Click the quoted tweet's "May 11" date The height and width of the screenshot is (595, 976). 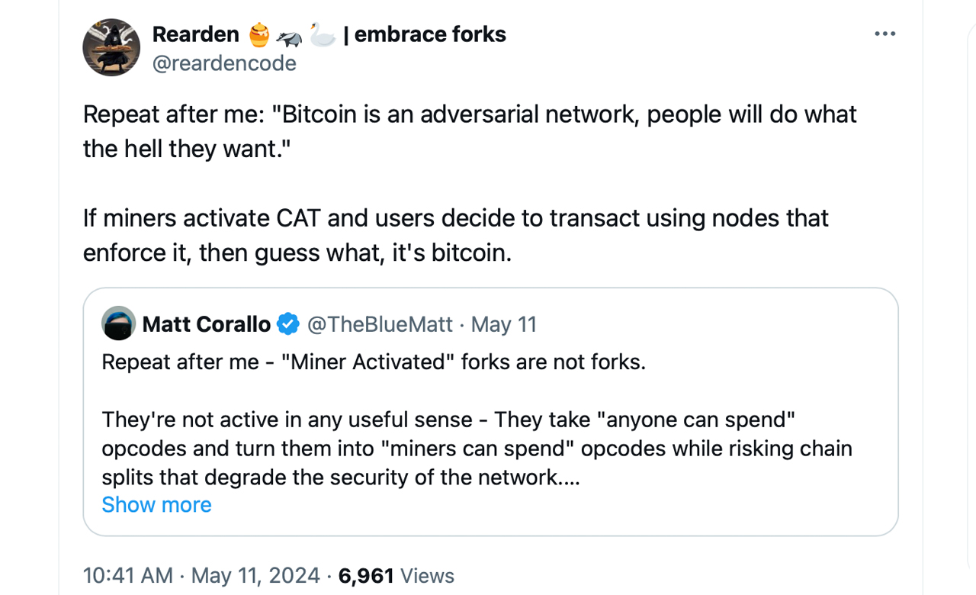[504, 324]
